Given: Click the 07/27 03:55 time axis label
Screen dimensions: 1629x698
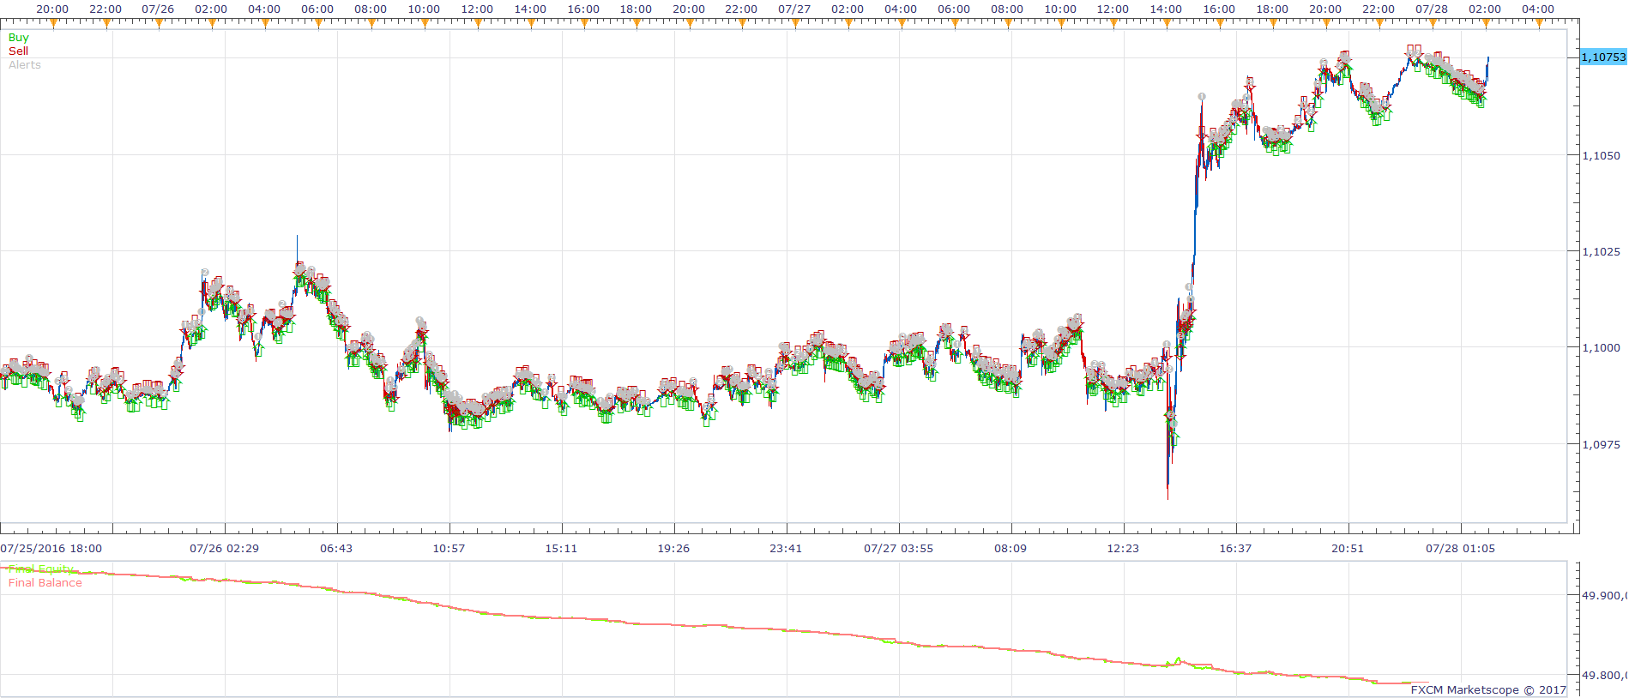Looking at the screenshot, I should 898,549.
